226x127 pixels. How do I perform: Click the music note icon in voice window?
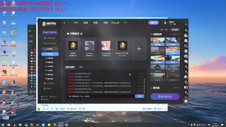point(69,109)
